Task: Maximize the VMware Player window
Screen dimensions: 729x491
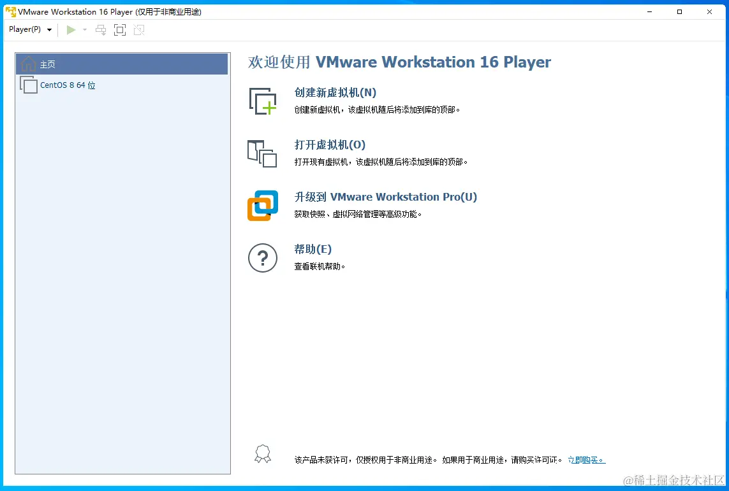Action: (679, 12)
